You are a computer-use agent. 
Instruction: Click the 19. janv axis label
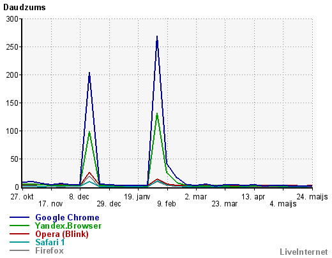[137, 197]
